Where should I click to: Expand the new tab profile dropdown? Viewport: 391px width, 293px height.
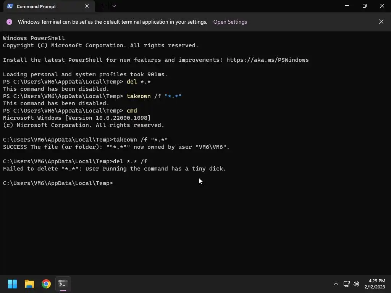tap(114, 6)
